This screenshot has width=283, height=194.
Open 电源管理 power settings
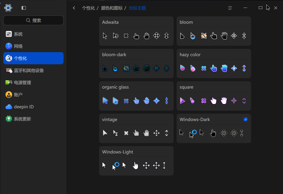(x=33, y=82)
